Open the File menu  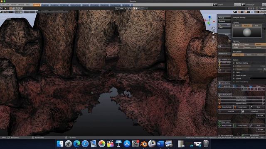point(3,5)
